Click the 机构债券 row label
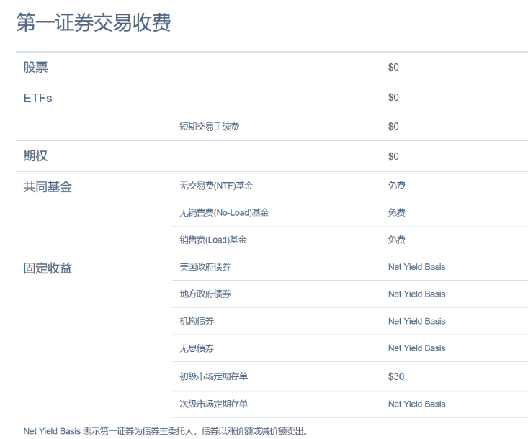This screenshot has height=439, width=528. (197, 321)
